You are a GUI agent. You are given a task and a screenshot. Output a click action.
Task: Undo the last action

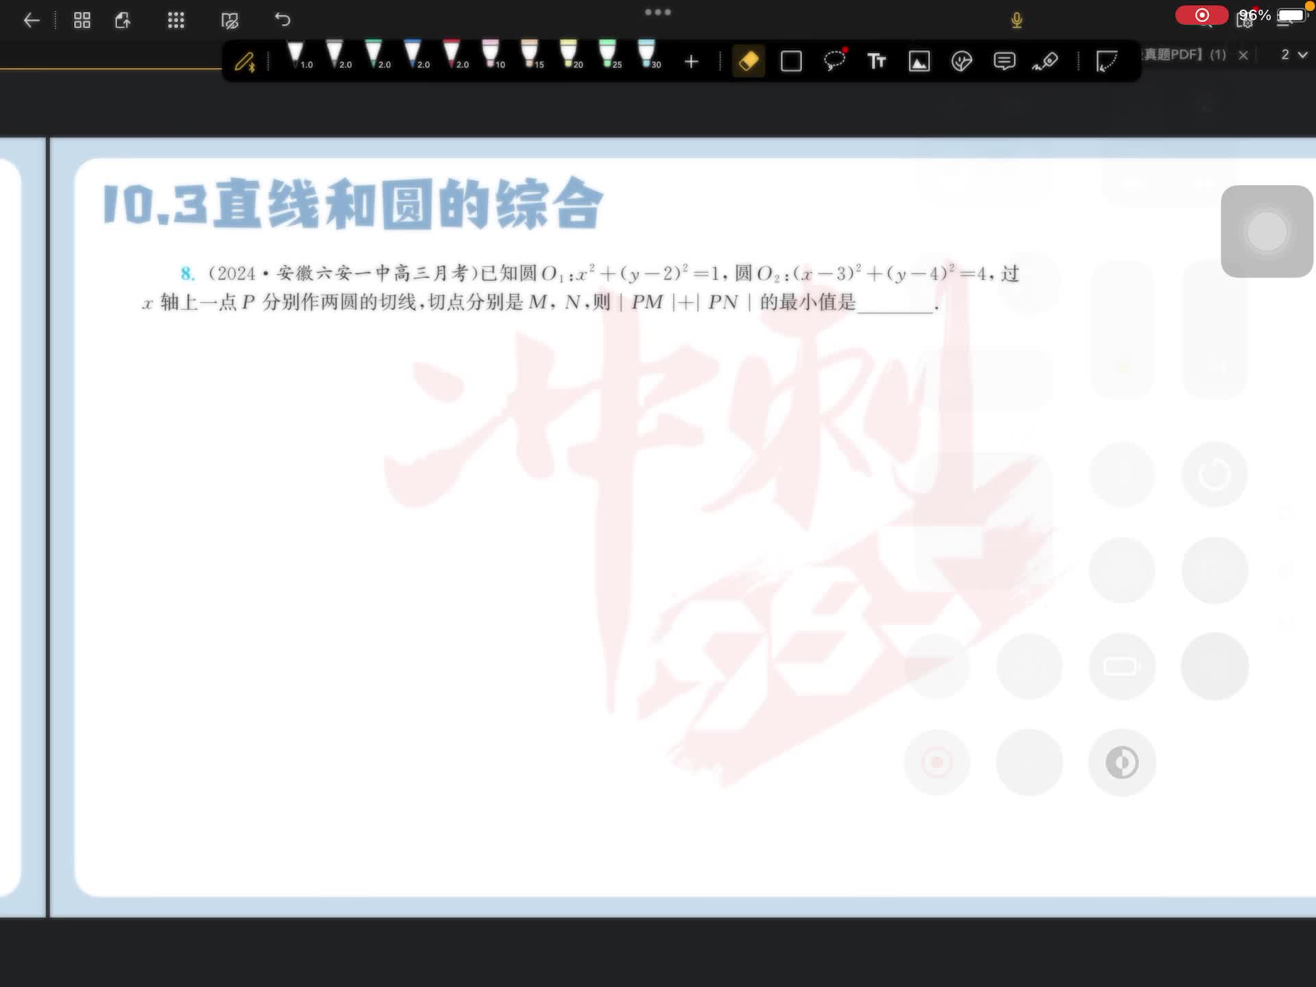[282, 20]
